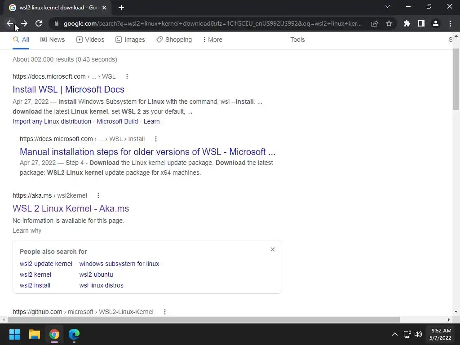The height and width of the screenshot is (345, 460).
Task: Go back using the browser back arrow
Action: coord(10,23)
